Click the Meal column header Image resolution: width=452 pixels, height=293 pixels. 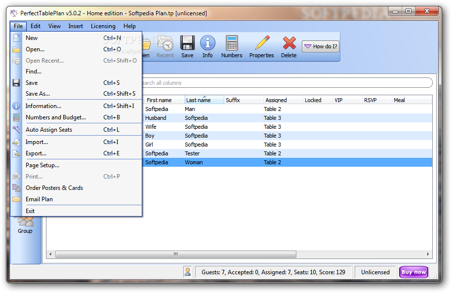click(411, 100)
